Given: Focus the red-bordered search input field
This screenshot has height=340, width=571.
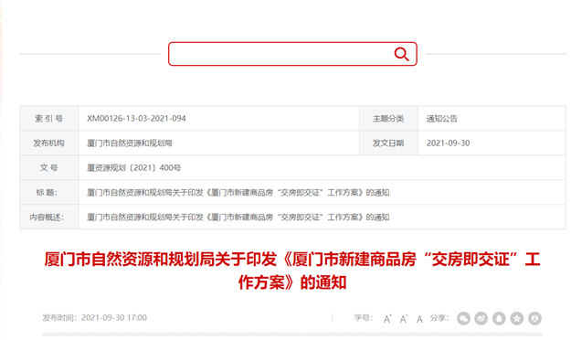Looking at the screenshot, I should [292, 54].
